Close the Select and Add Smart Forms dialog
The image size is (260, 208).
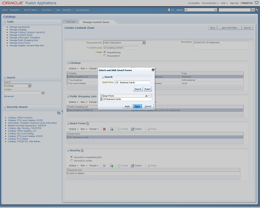click(x=153, y=70)
